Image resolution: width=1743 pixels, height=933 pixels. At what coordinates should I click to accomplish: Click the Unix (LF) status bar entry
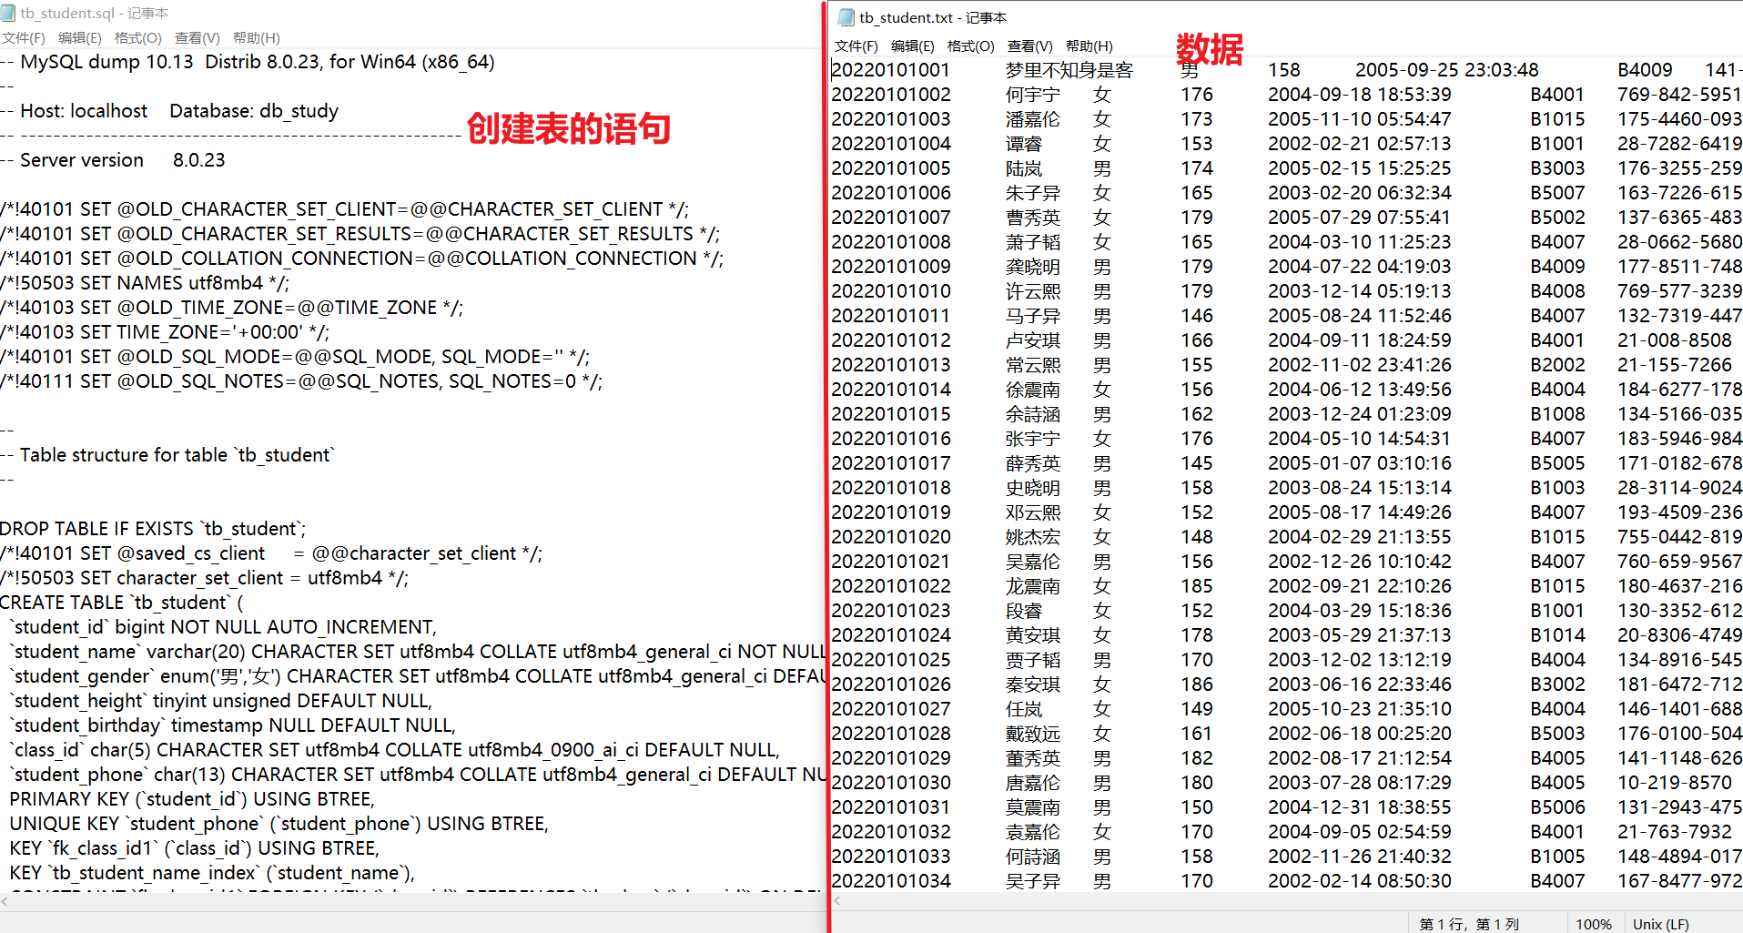[1660, 924]
